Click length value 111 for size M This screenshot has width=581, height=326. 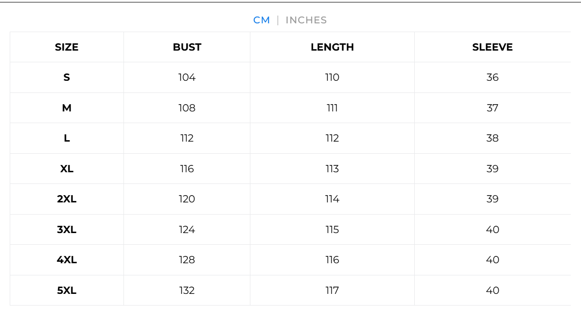tap(332, 108)
